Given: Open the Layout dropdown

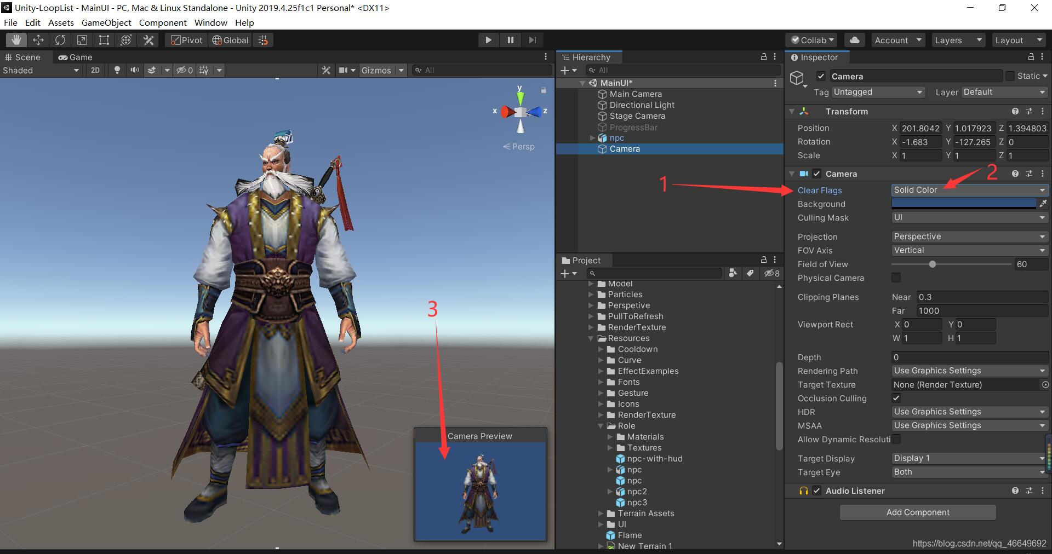Looking at the screenshot, I should 1019,40.
